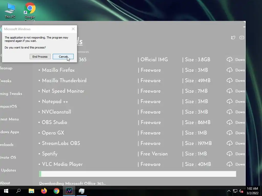Open the Windows Start menu
262x196 pixels.
(6, 191)
